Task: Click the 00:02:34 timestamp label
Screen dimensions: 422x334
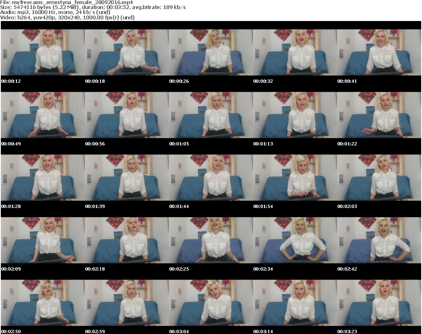Action: [x=263, y=269]
